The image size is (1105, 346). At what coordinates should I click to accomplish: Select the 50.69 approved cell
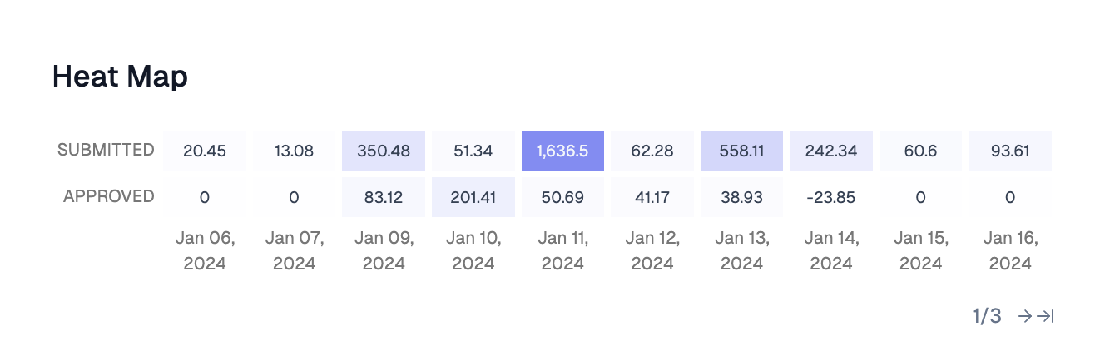pos(563,197)
